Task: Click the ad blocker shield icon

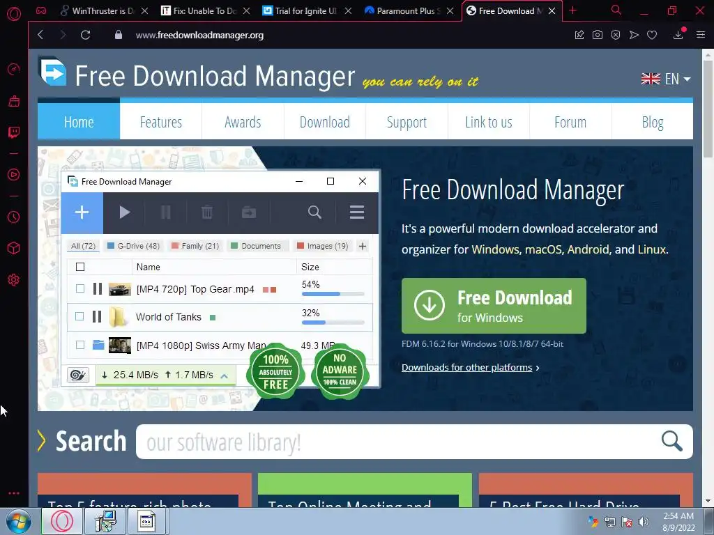Action: click(616, 35)
